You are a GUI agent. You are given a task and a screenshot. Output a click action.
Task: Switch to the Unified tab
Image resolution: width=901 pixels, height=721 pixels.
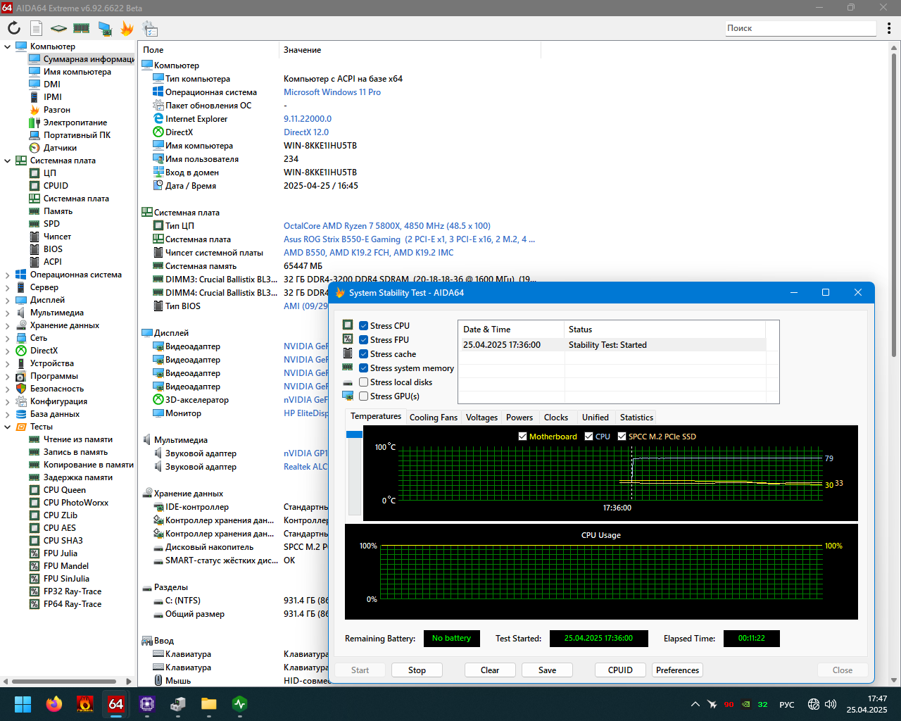(x=596, y=418)
